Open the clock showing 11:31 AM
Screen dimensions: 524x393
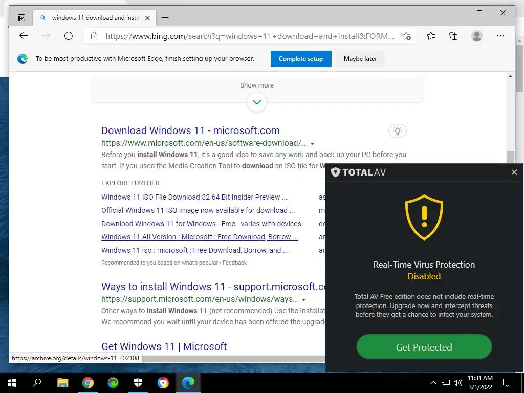[480, 383]
